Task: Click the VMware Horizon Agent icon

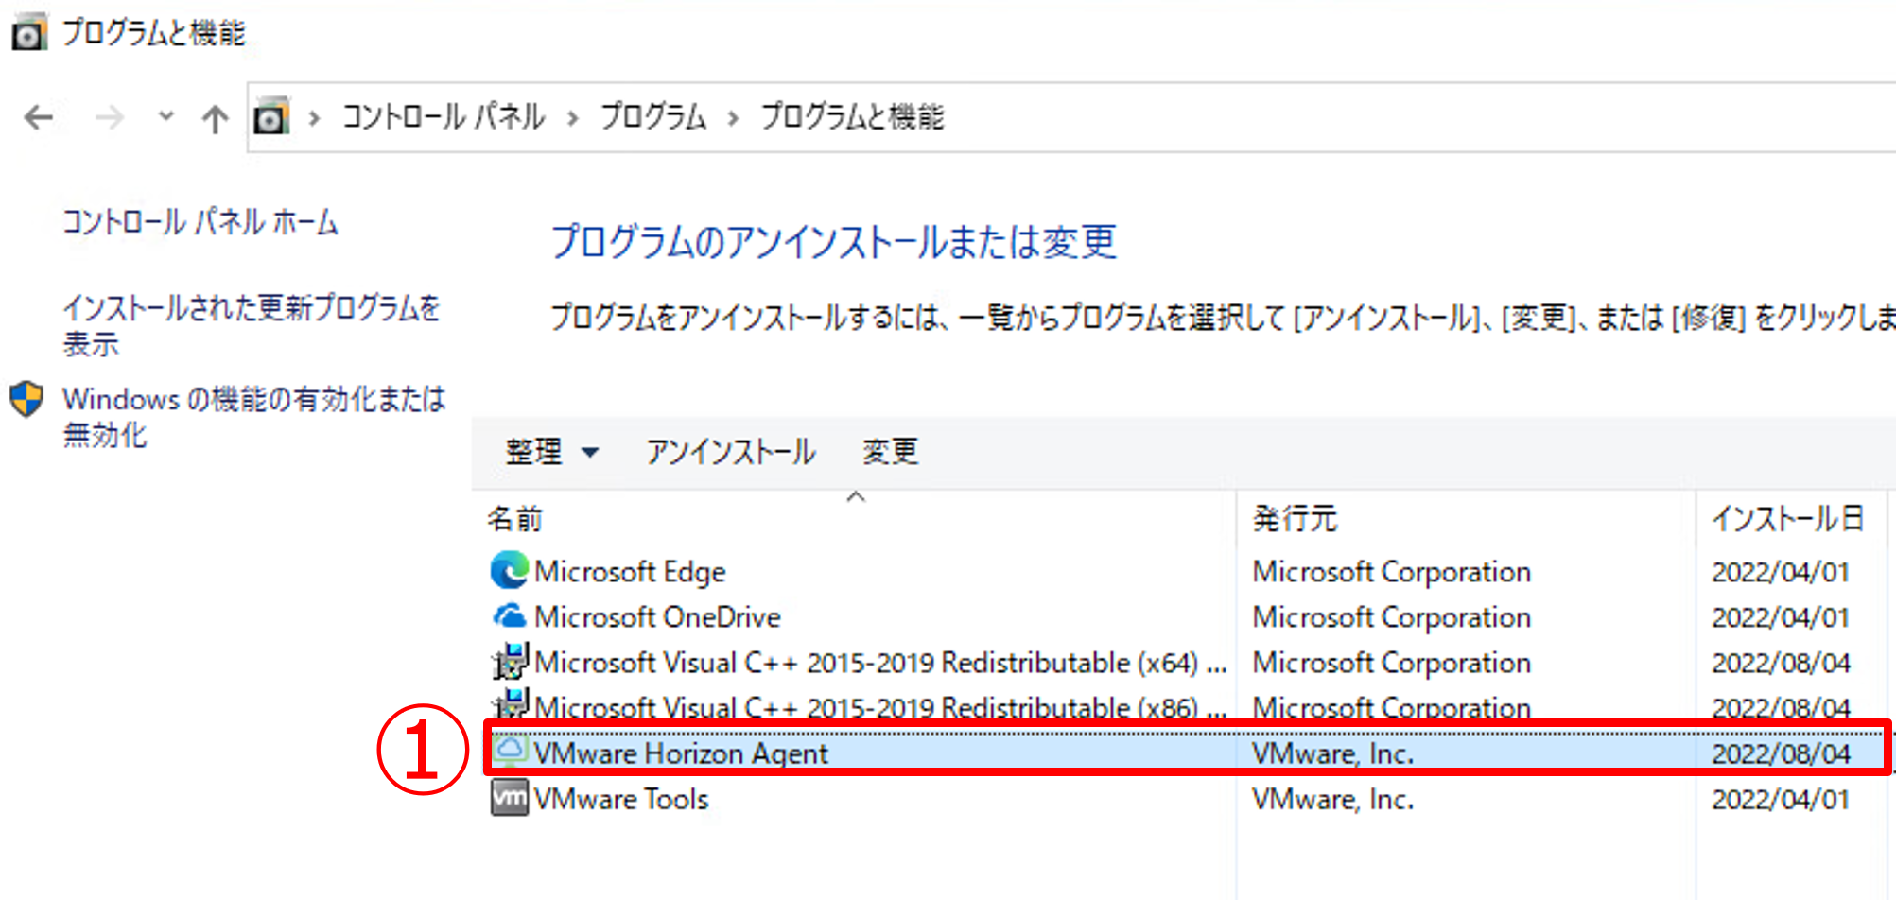Action: point(509,752)
